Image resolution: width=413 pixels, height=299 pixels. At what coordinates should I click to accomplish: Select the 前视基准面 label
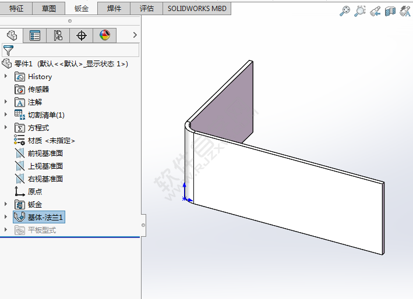[45, 154]
